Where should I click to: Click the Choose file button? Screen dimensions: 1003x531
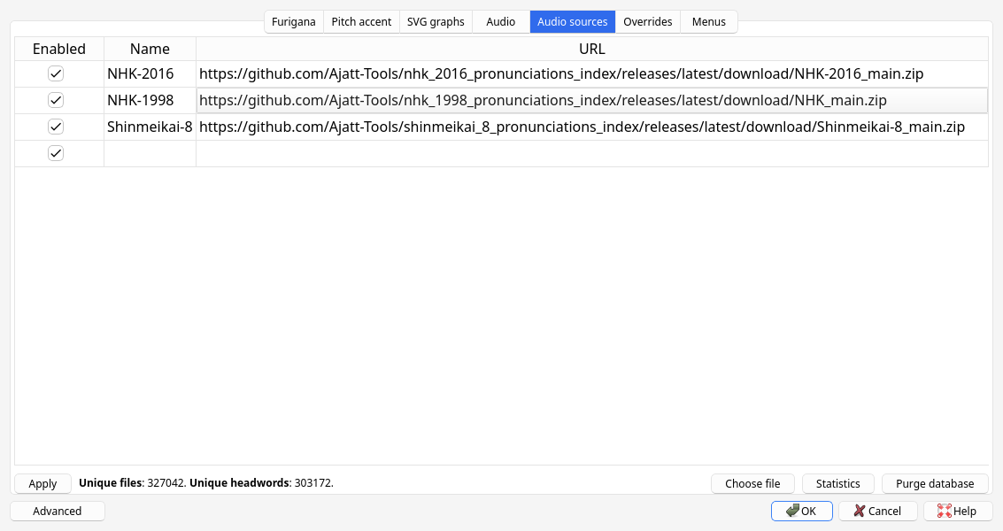pyautogui.click(x=752, y=483)
